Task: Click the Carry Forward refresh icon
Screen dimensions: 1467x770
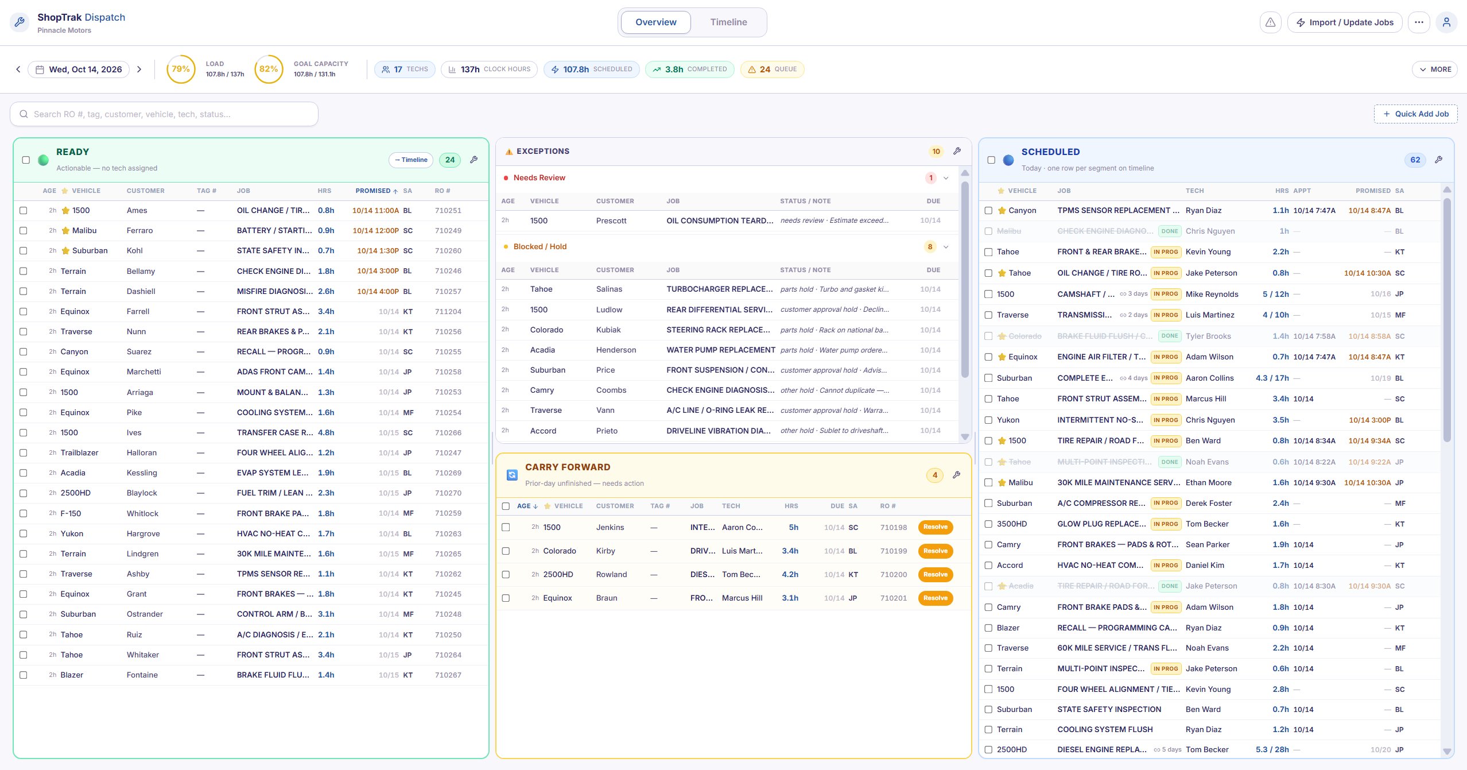Action: 512,475
